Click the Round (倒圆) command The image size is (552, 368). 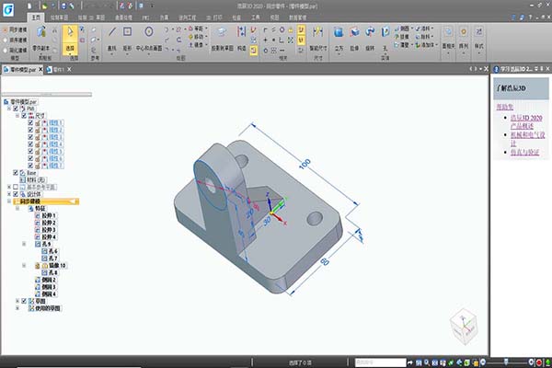(402, 29)
